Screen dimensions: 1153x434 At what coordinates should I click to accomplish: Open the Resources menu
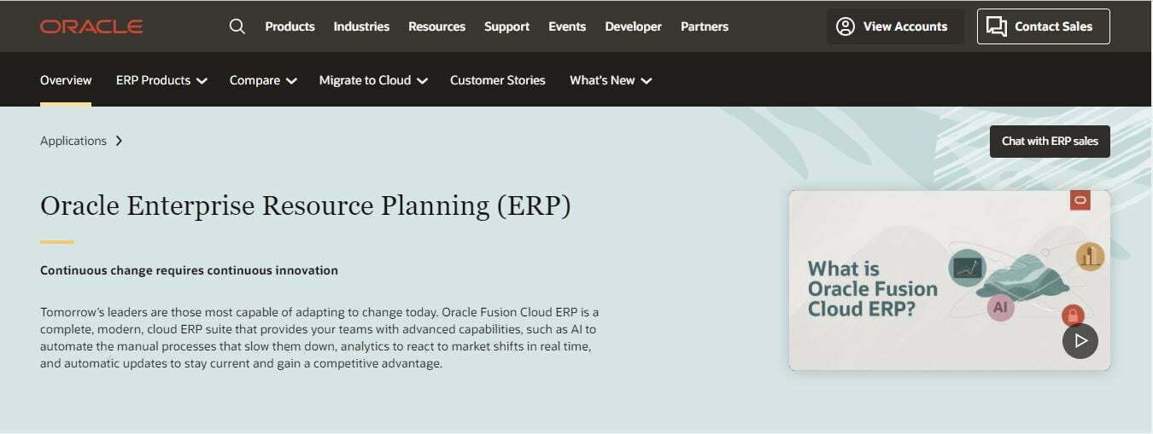tap(436, 26)
